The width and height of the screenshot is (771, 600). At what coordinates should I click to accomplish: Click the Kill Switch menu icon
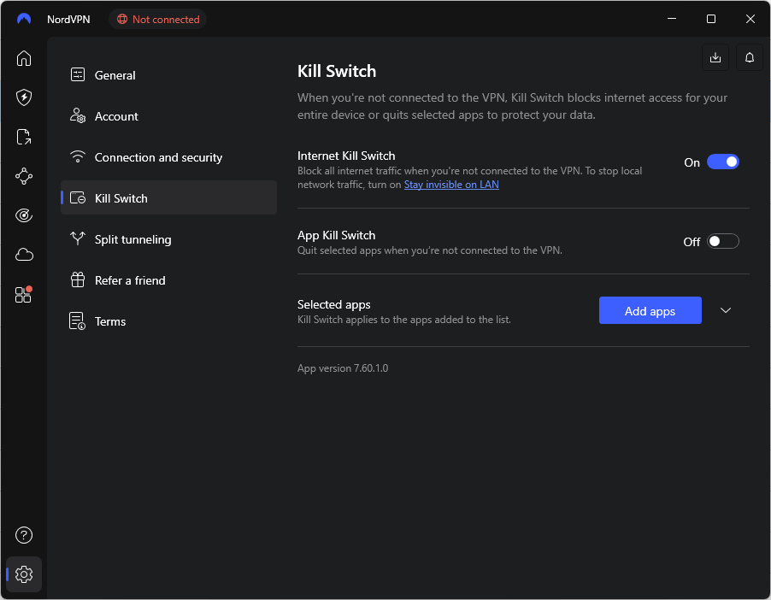78,197
